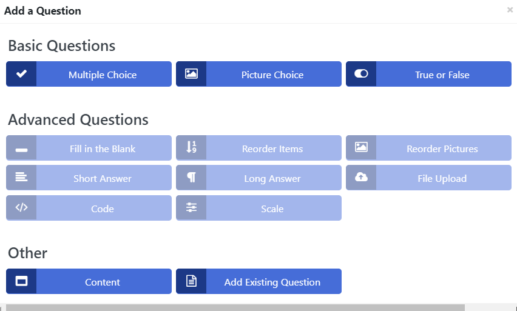Click the document icon for Add Existing Question
Screen dimensions: 517x311
(191, 281)
